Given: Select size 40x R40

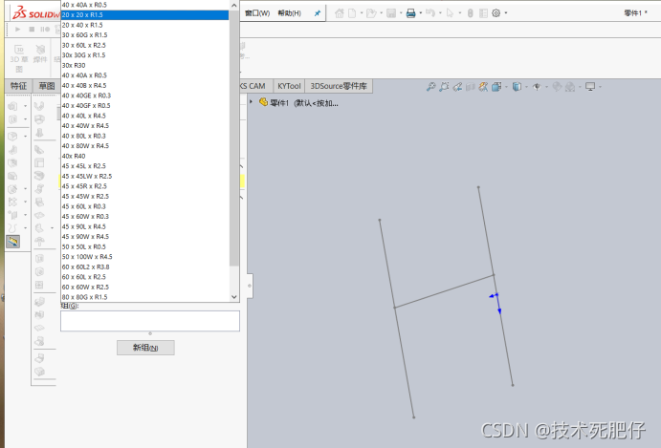Looking at the screenshot, I should tap(145, 156).
